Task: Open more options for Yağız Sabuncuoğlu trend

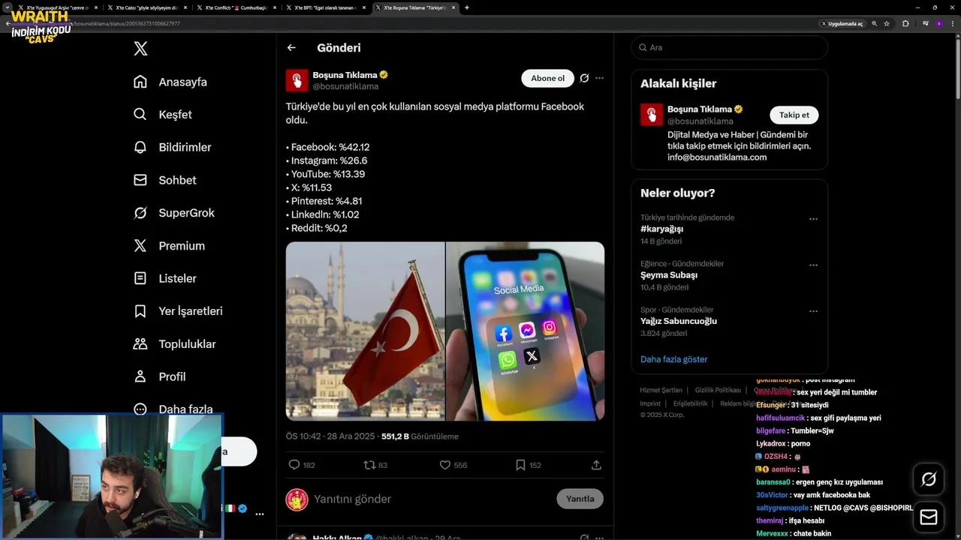Action: coord(813,310)
